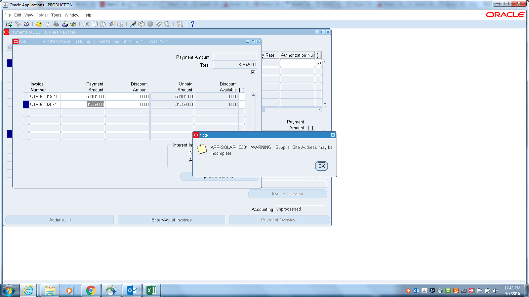This screenshot has width=529, height=297.
Task: Select the Edit Field pencil icon
Action: [x=133, y=24]
